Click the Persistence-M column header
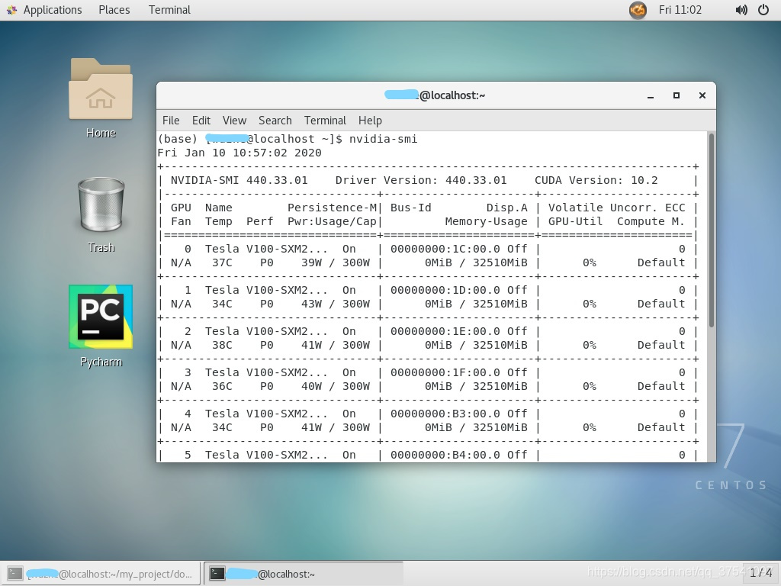 tap(333, 208)
